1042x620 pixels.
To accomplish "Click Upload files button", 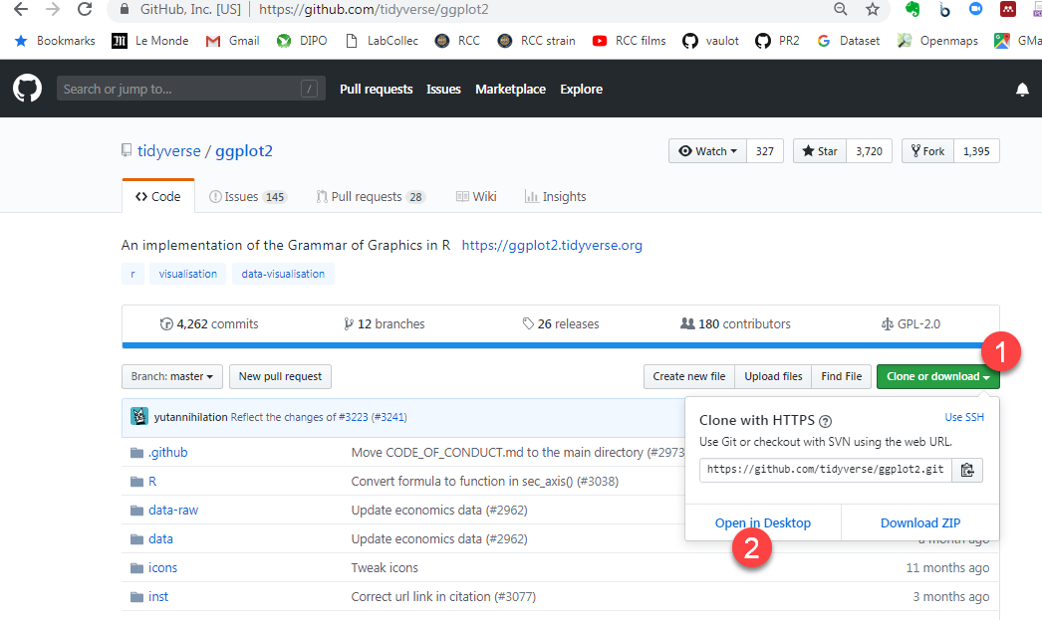I will (773, 376).
